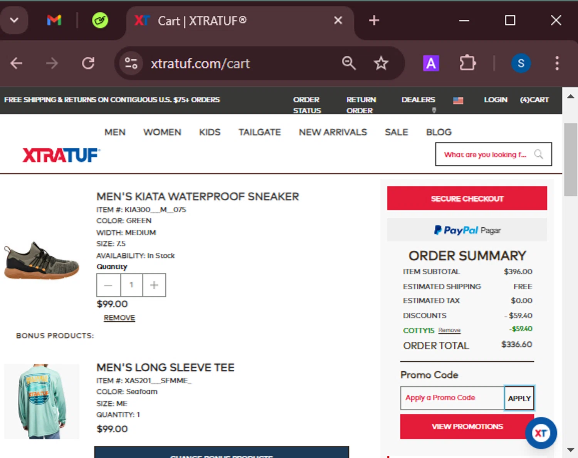Decrease Kiata sneaker quantity with minus
Viewport: 578px width, 458px height.
108,285
